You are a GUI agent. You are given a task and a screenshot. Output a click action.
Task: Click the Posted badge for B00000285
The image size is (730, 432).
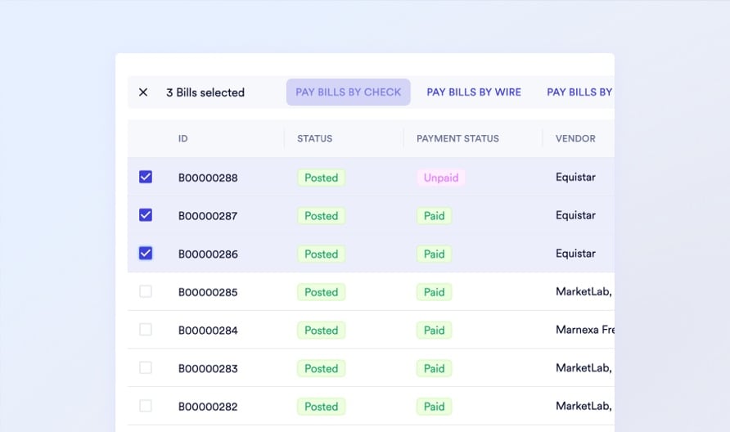[x=322, y=292]
